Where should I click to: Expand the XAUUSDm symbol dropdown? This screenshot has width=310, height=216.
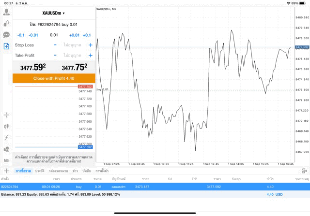coord(53,13)
